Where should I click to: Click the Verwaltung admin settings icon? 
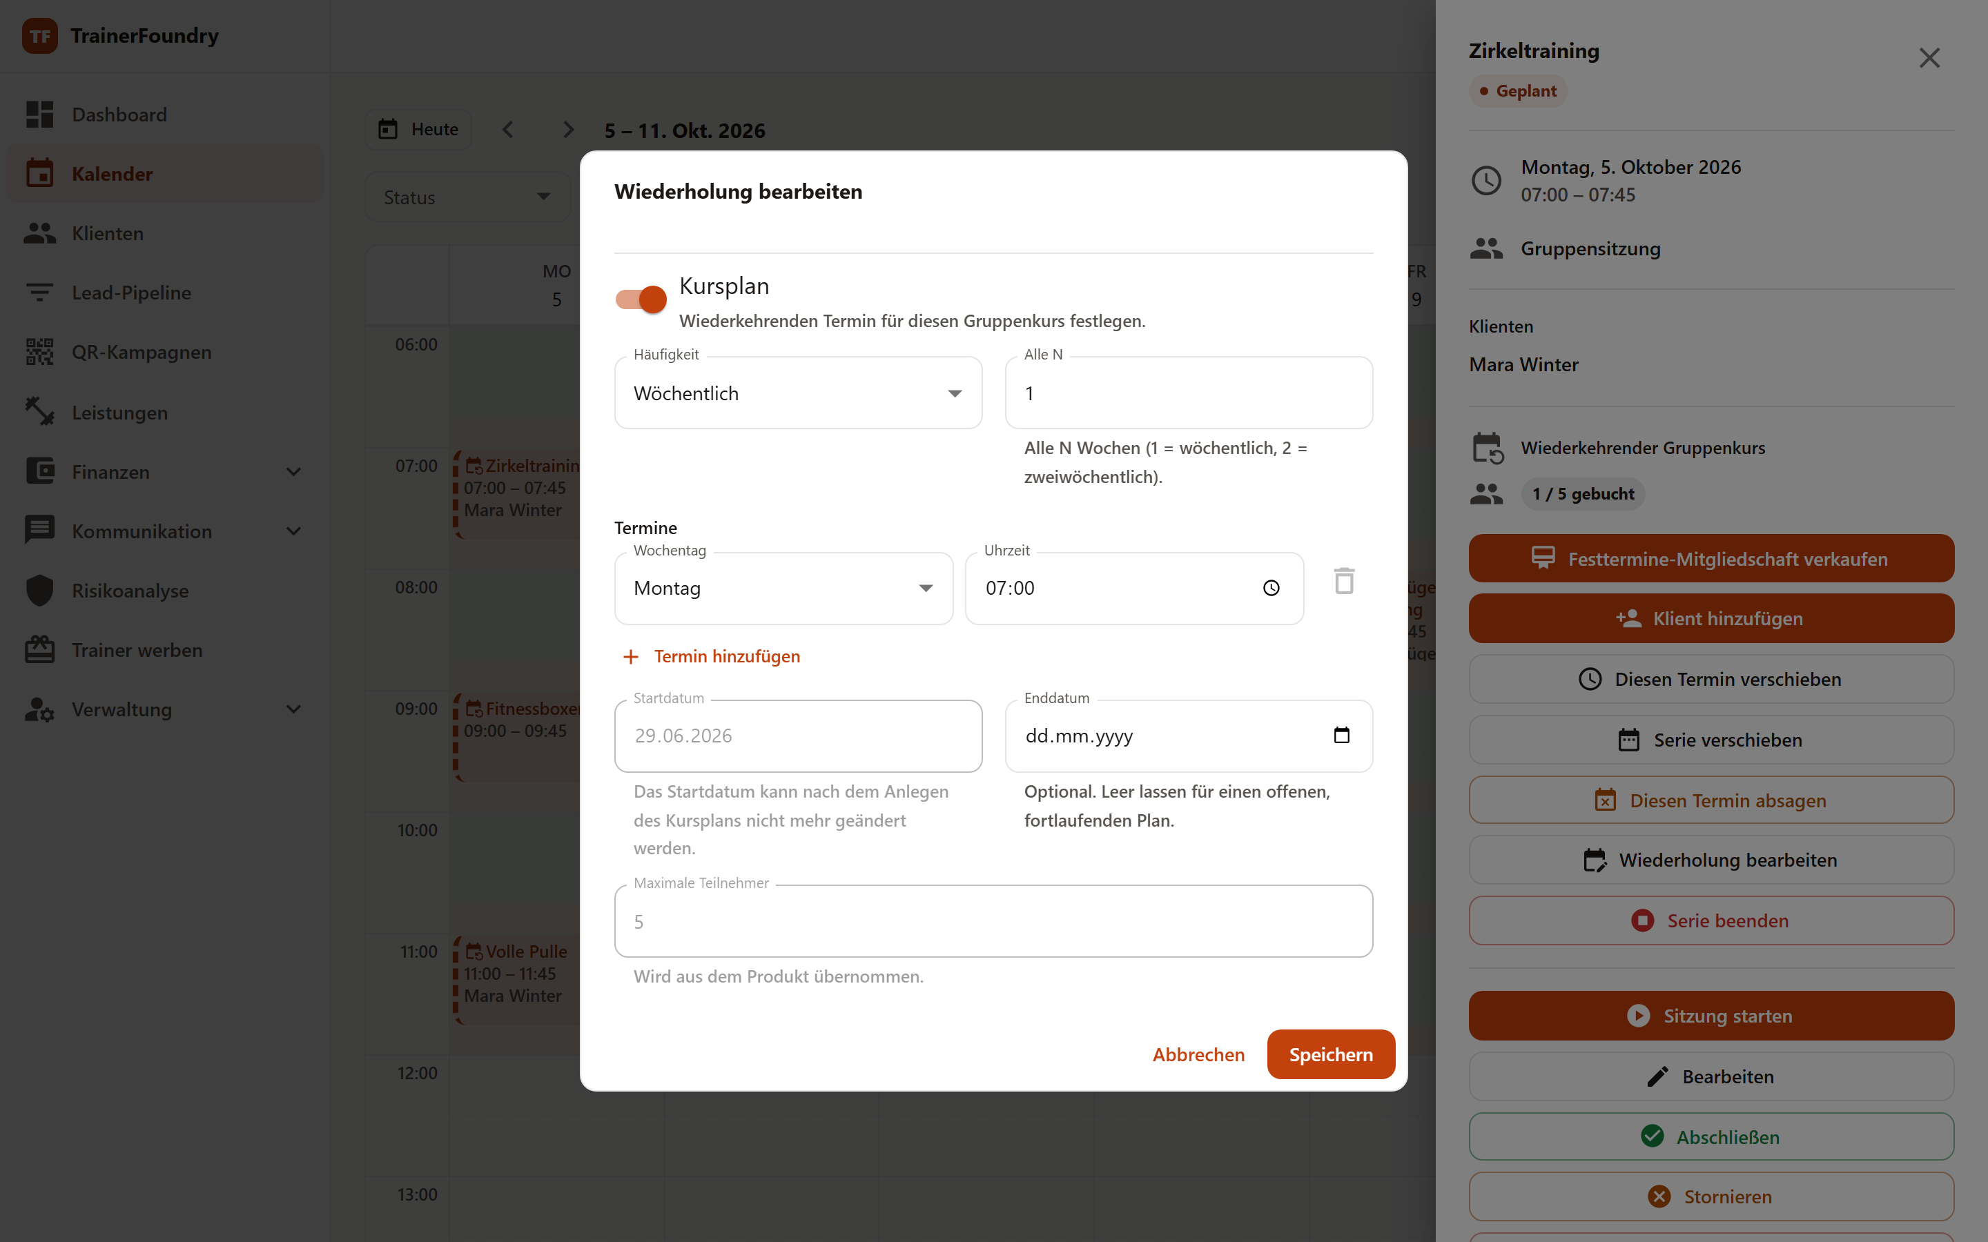pos(39,709)
